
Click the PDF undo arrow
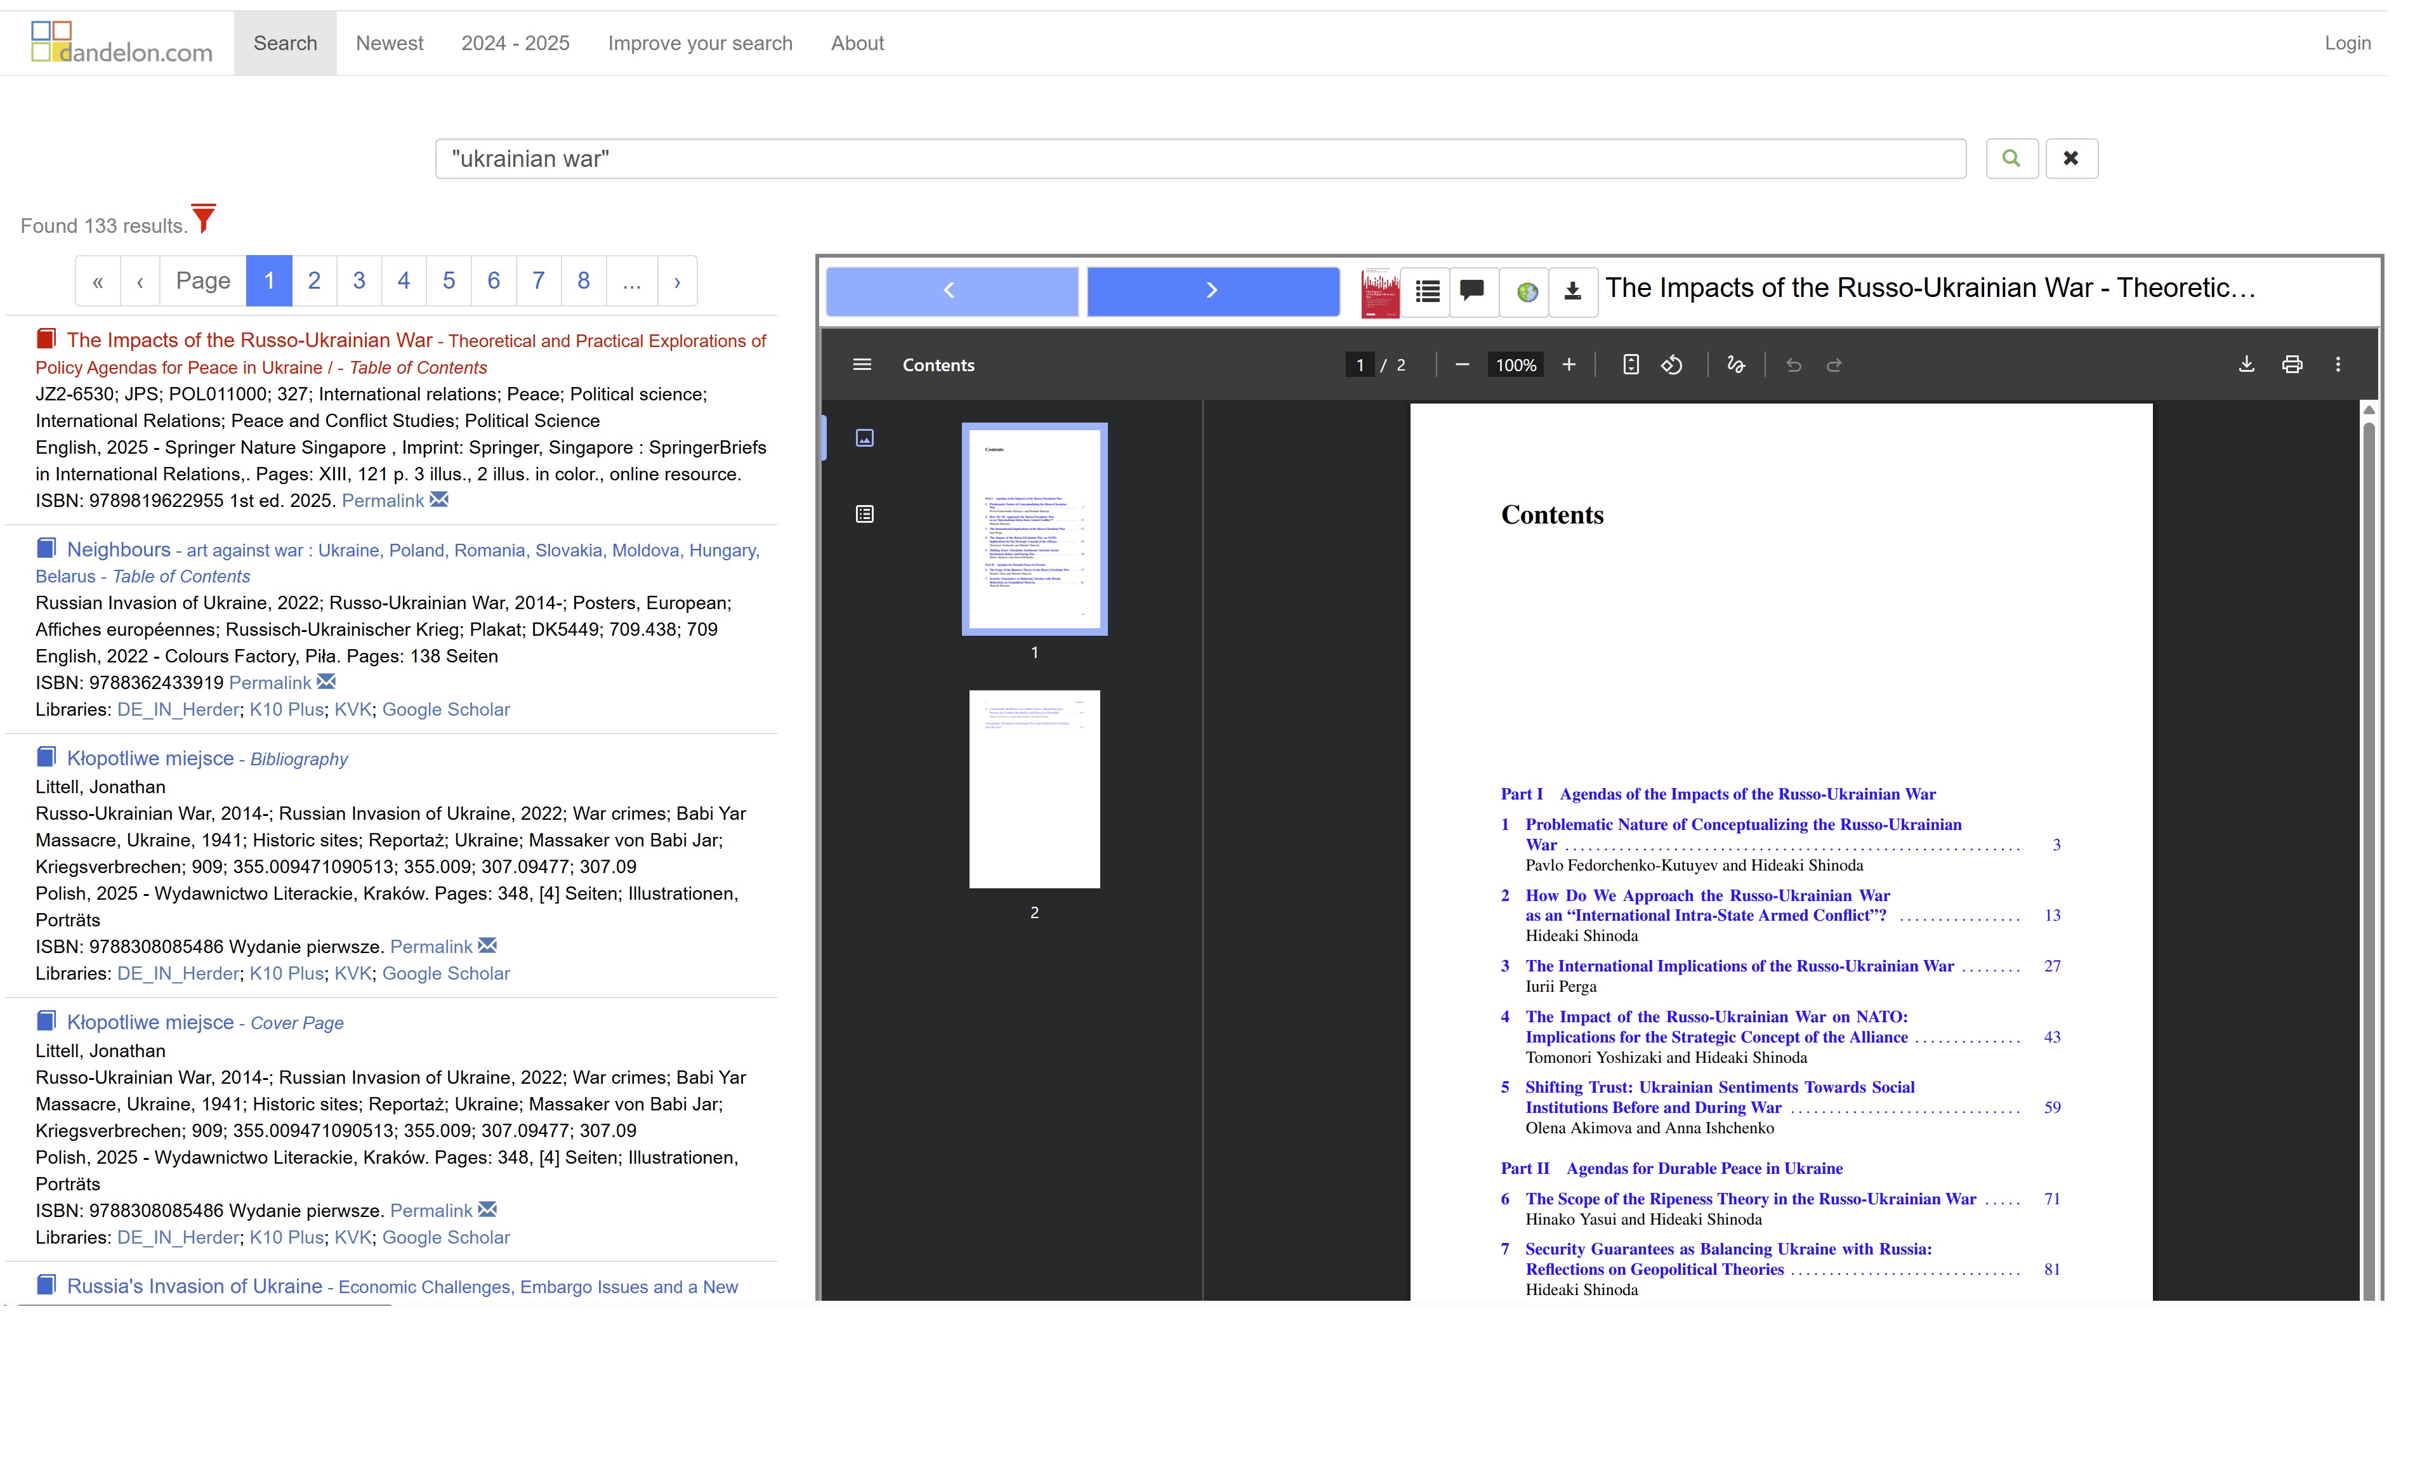pyautogui.click(x=1794, y=364)
